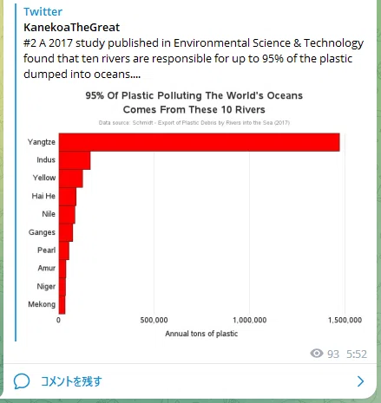Click the Yangtze red bar

coord(200,142)
